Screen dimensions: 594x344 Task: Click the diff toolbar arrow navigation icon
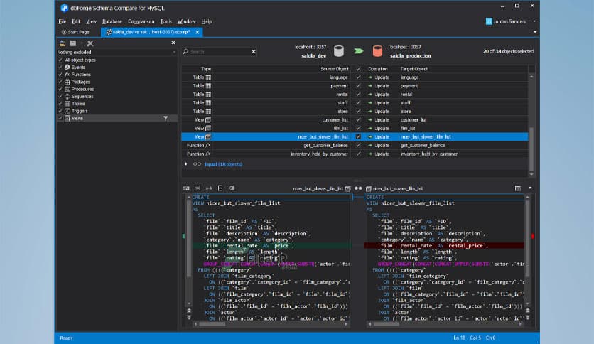(x=209, y=188)
